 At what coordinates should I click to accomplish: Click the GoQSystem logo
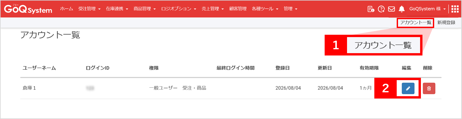28,9
